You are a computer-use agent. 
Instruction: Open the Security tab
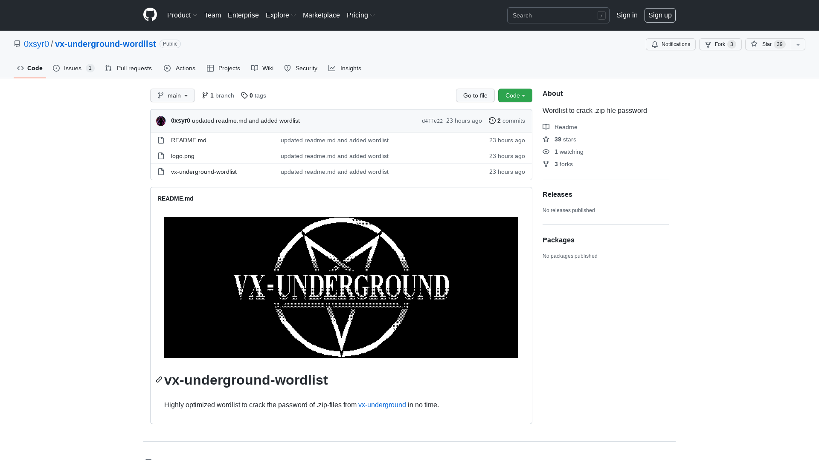pyautogui.click(x=301, y=68)
